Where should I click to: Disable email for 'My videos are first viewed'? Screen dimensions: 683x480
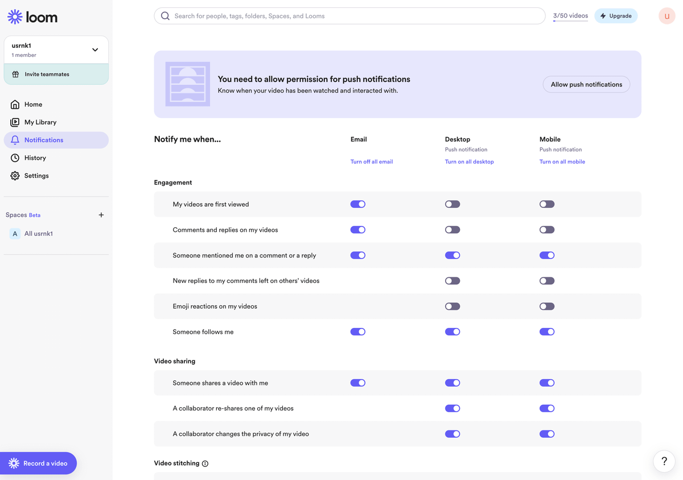pyautogui.click(x=357, y=204)
